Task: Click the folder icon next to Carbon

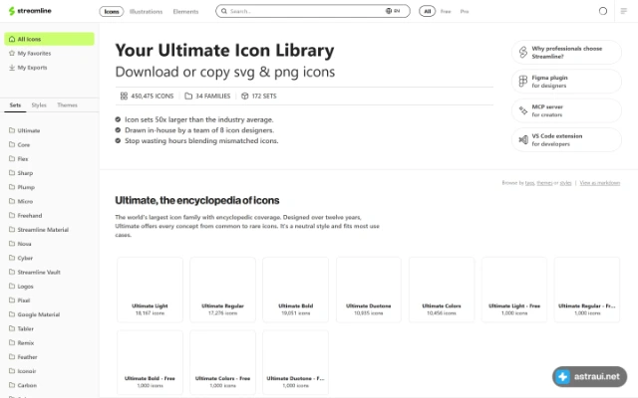Action: click(x=12, y=385)
